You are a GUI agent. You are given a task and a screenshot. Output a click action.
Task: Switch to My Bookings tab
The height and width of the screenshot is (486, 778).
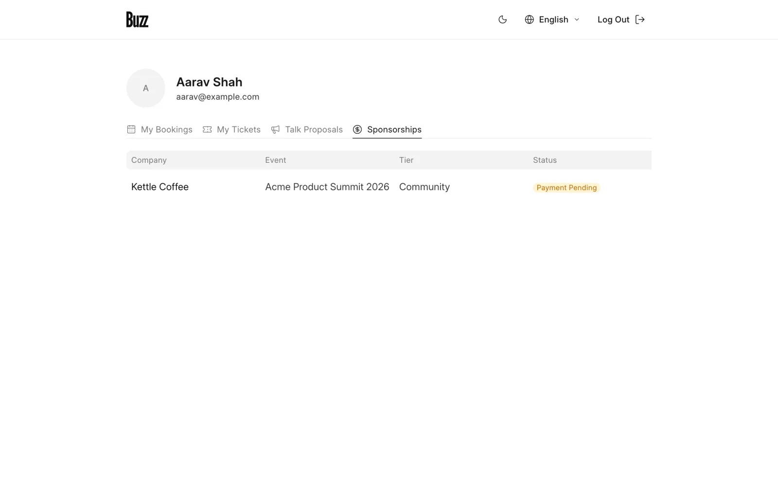coord(159,129)
